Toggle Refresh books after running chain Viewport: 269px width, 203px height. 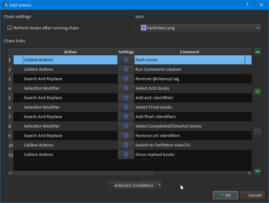coord(10,28)
